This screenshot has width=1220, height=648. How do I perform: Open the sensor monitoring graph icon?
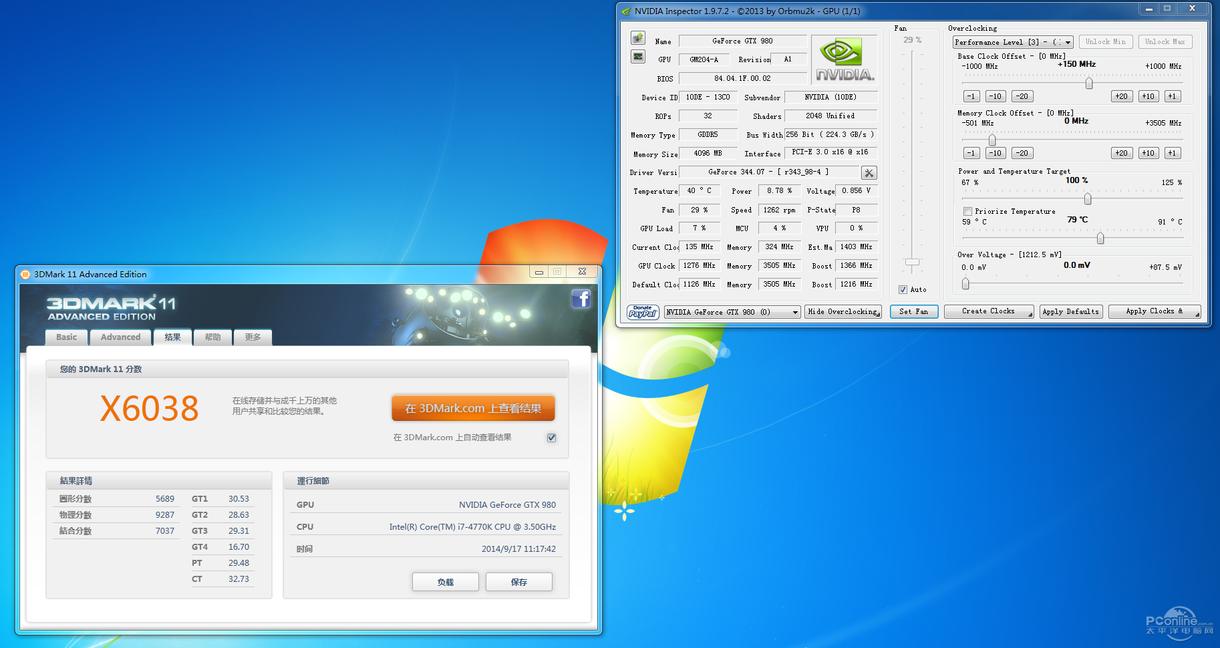tap(638, 57)
